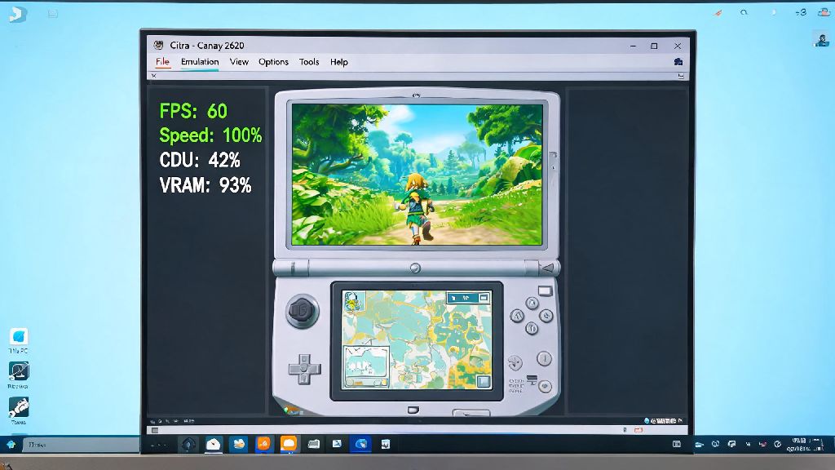
Task: Click the status text at Citra bottom-right
Action: point(663,421)
